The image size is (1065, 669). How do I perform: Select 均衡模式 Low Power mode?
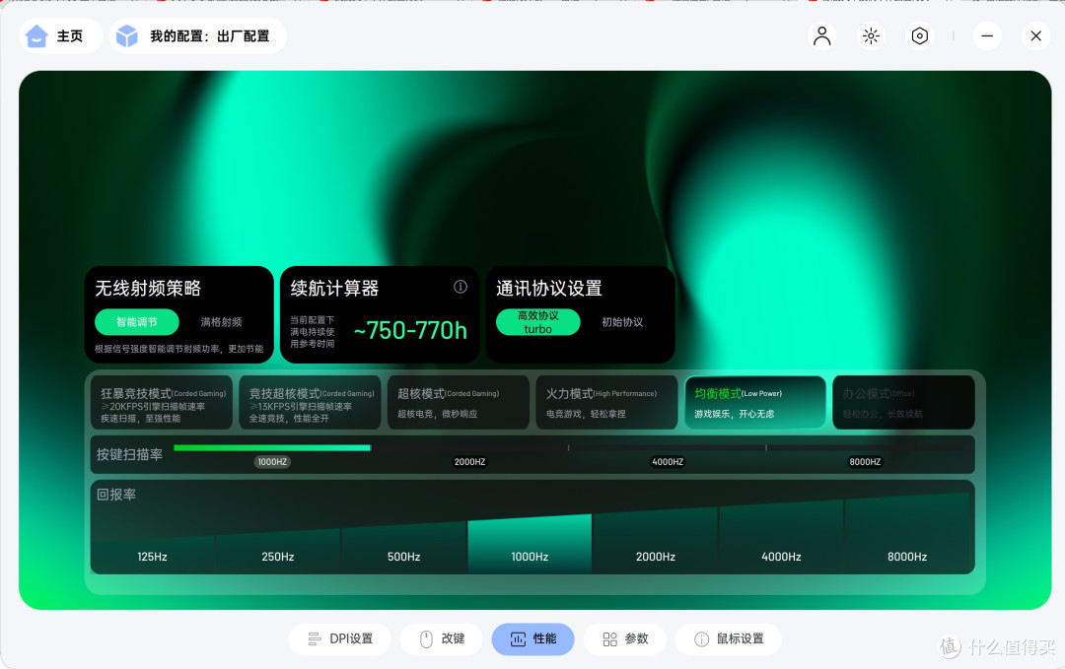click(755, 403)
